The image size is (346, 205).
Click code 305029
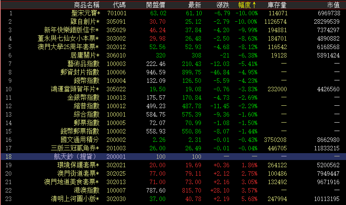[116, 30]
